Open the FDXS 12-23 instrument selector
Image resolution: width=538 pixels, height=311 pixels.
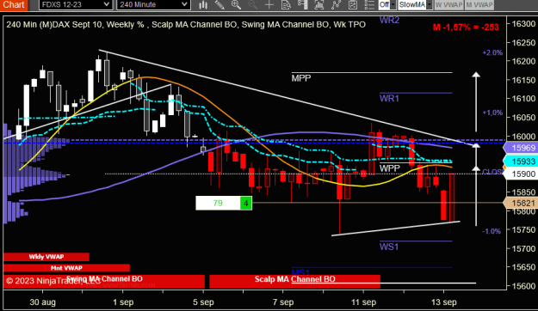76,5
